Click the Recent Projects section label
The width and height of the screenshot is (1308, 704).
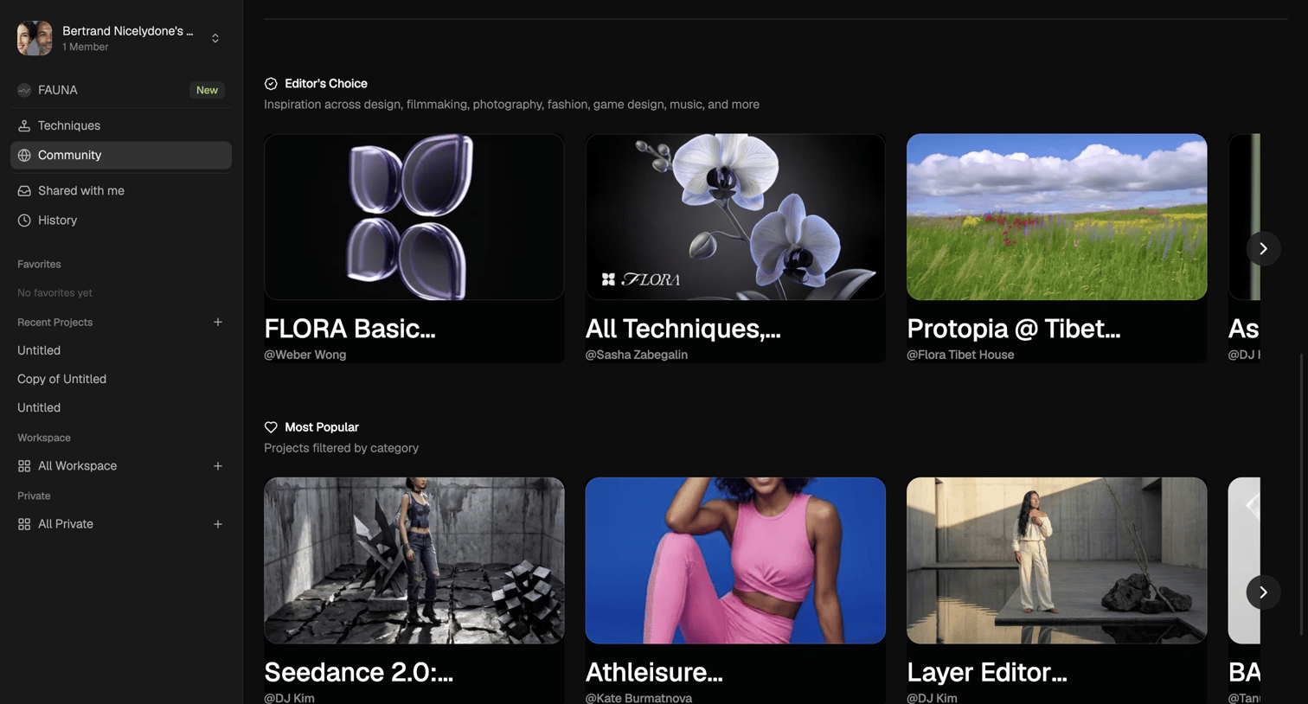(x=54, y=323)
